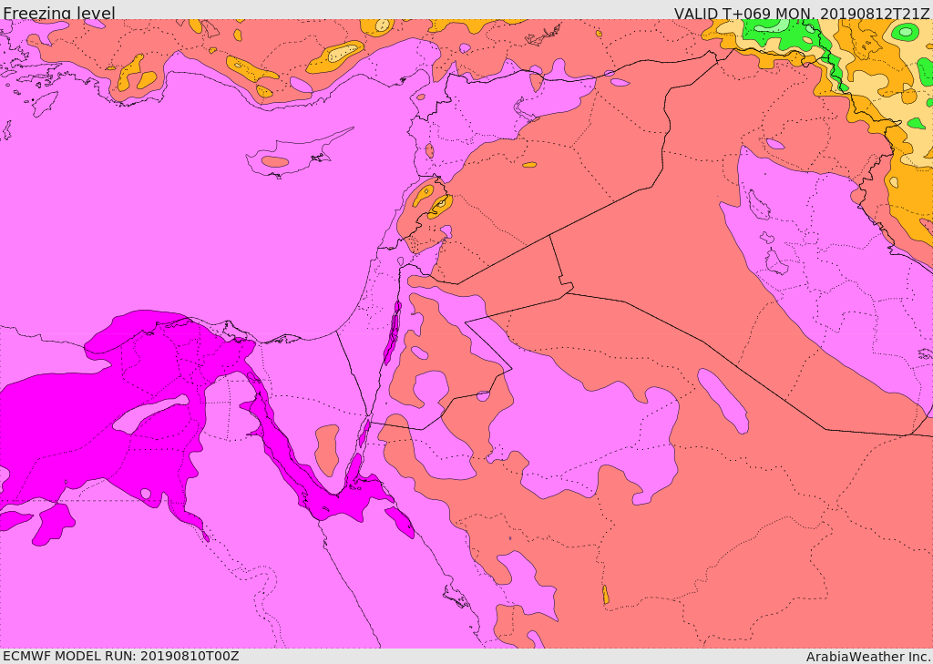Click the 'ECMWF MODEL RUN: 20190810T00Z' label
933x664 pixels.
[121, 656]
